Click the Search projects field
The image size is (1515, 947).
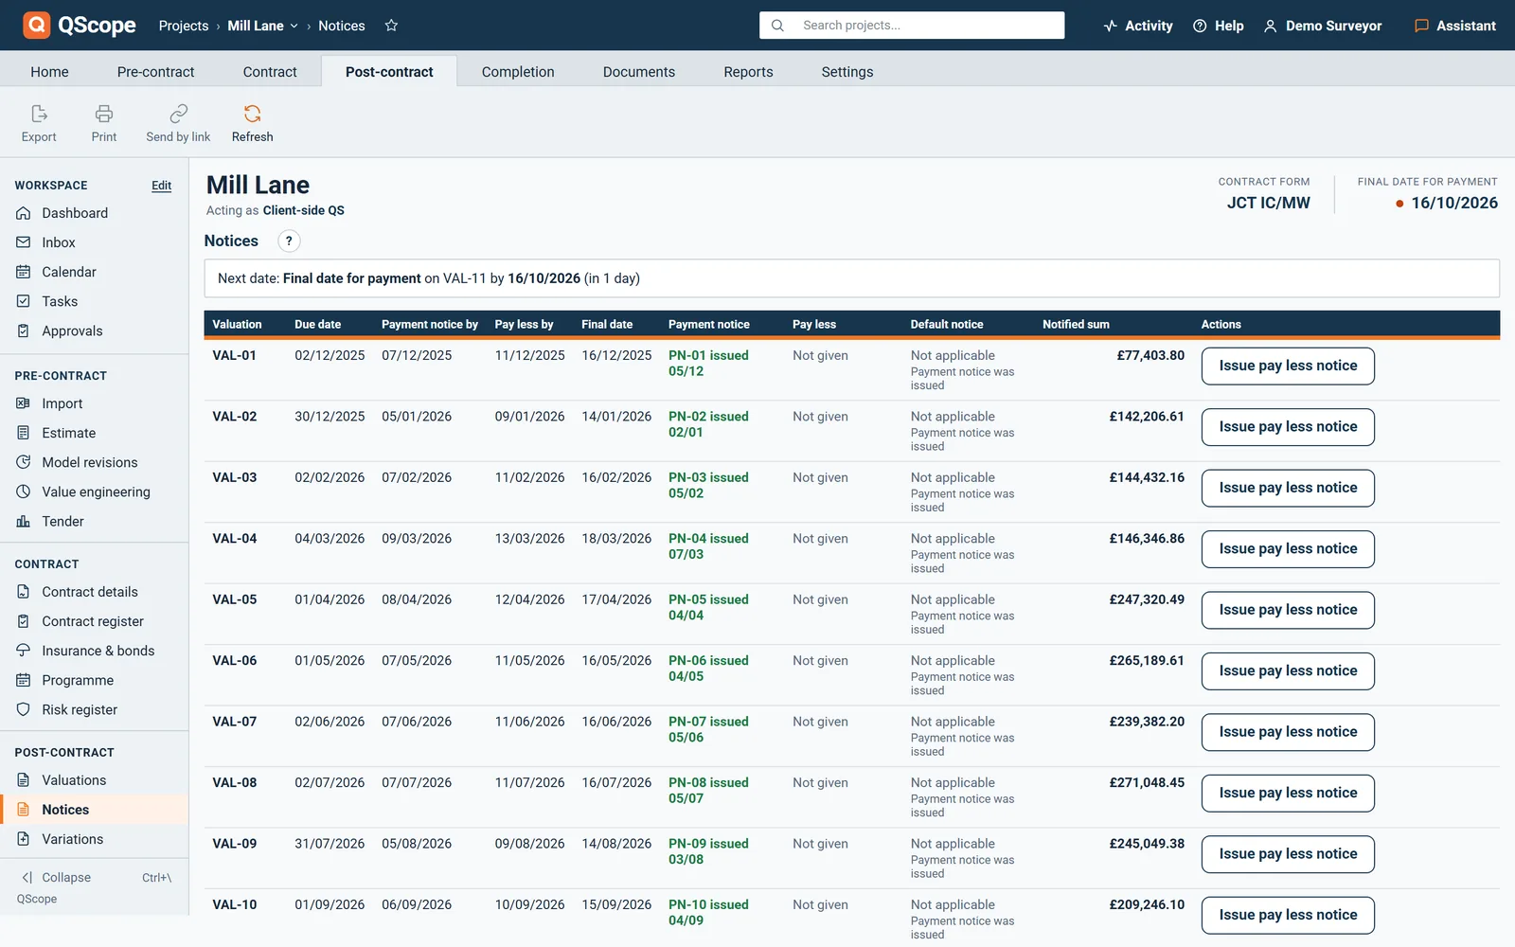click(912, 26)
